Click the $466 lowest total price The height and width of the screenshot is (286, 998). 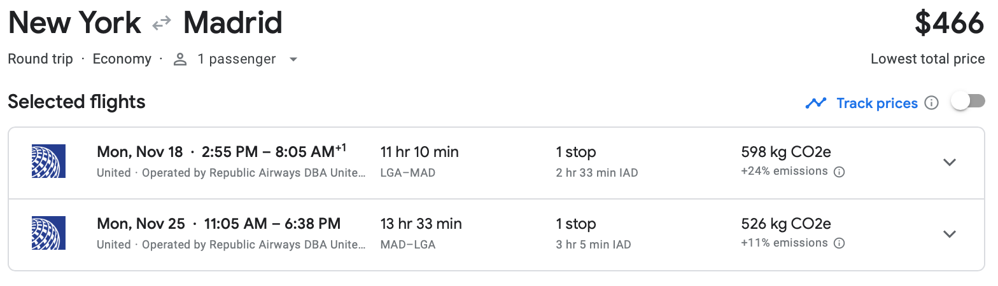(x=949, y=24)
